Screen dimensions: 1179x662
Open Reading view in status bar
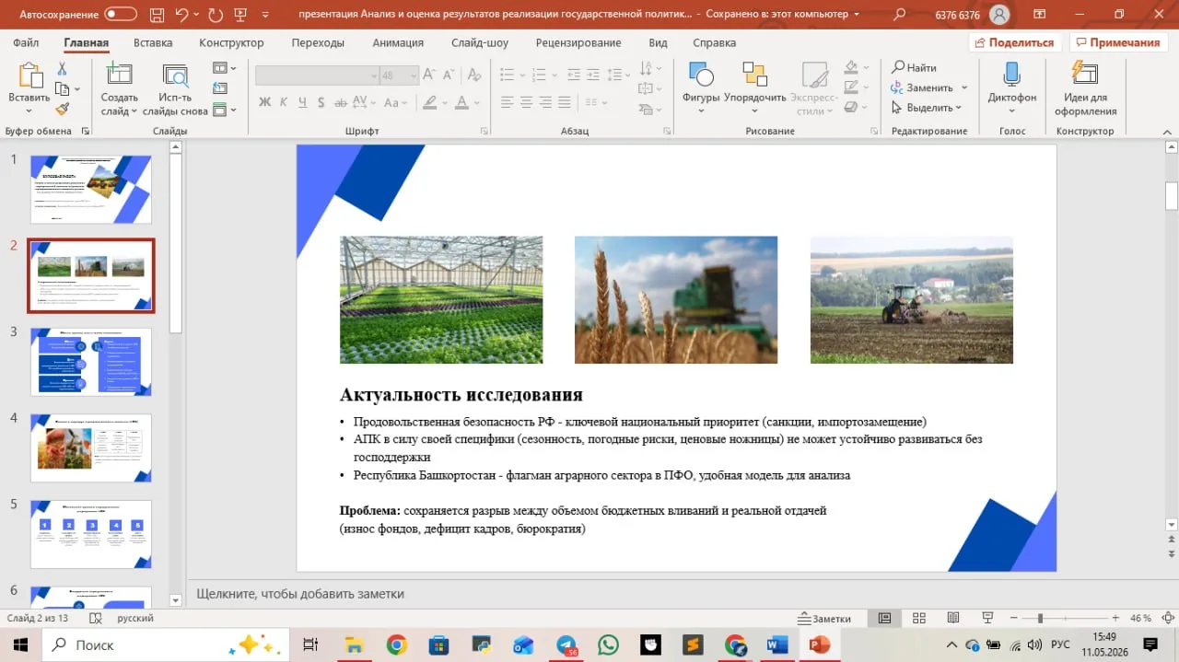pyautogui.click(x=953, y=619)
